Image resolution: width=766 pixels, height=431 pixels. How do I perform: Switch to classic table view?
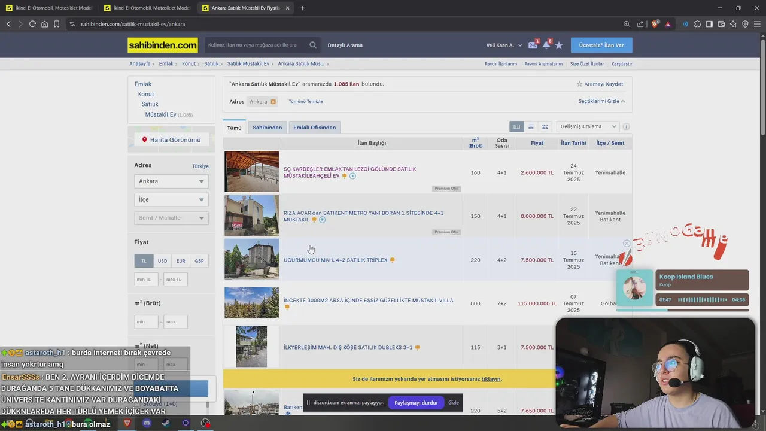(x=516, y=127)
